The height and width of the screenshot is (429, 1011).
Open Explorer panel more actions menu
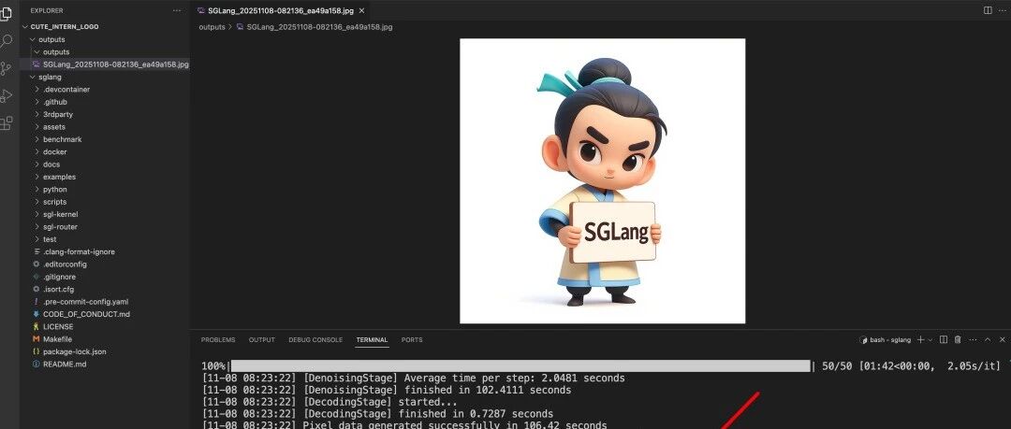coord(177,11)
